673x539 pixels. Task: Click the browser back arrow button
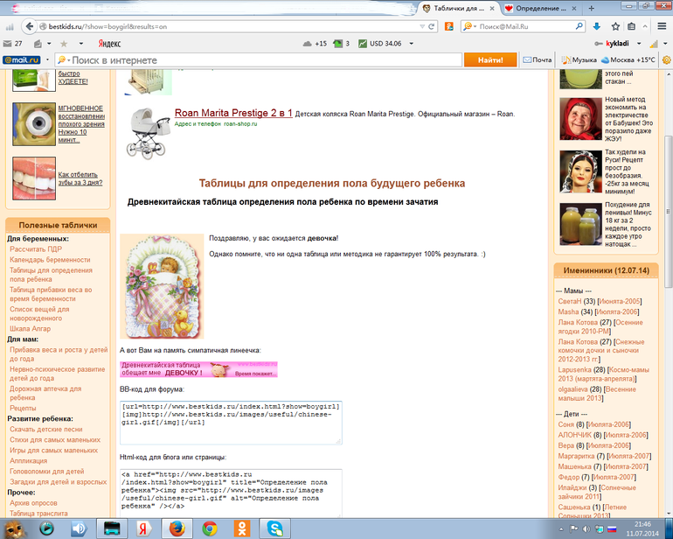[x=12, y=26]
